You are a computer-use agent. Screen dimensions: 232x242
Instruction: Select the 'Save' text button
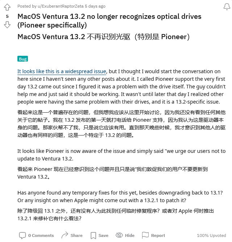pos(103,235)
